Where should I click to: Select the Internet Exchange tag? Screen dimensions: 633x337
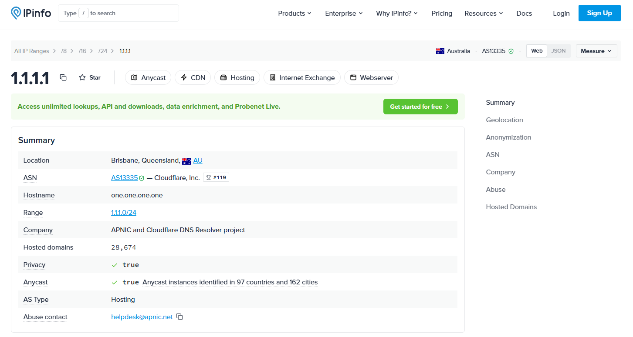(302, 77)
